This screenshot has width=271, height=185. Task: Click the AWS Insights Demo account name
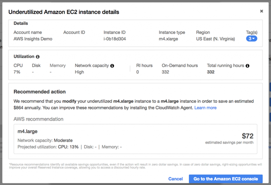pyautogui.click(x=33, y=39)
